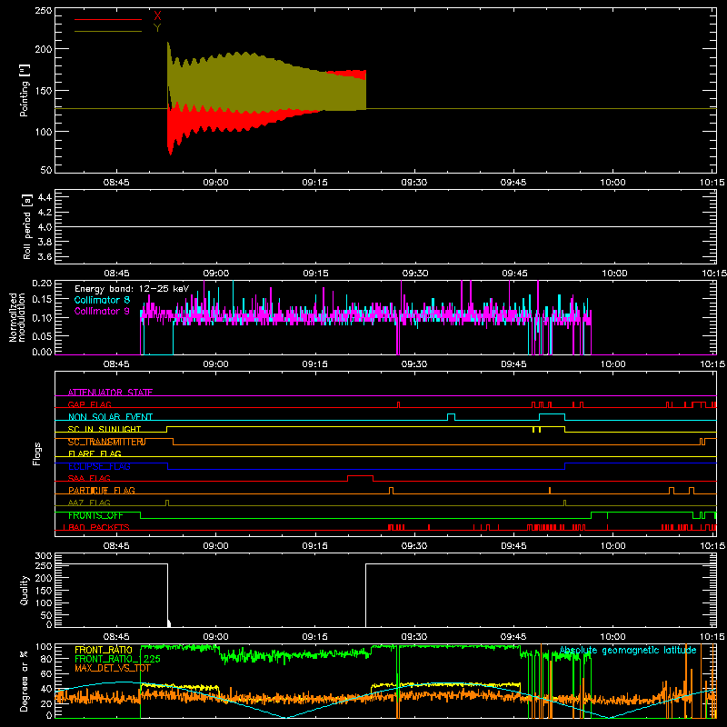
Task: Click the SC_IN_SUNLIGHT flag label
Action: click(105, 429)
